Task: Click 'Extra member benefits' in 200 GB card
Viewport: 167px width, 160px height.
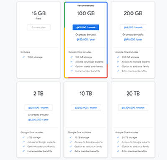Action: (134, 71)
